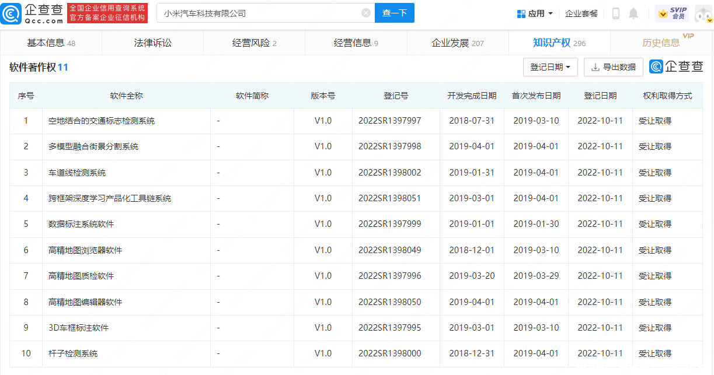The width and height of the screenshot is (714, 375).
Task: Select 车道线检测系统 row name
Action: coord(77,173)
